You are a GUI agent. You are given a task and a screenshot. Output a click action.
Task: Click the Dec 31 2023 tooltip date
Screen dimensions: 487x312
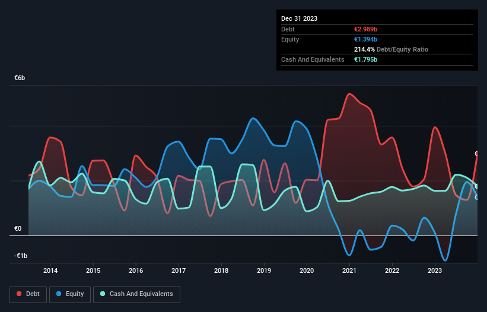point(299,18)
